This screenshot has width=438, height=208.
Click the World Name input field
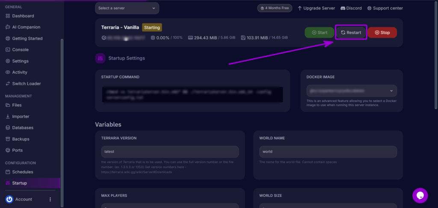328,152
